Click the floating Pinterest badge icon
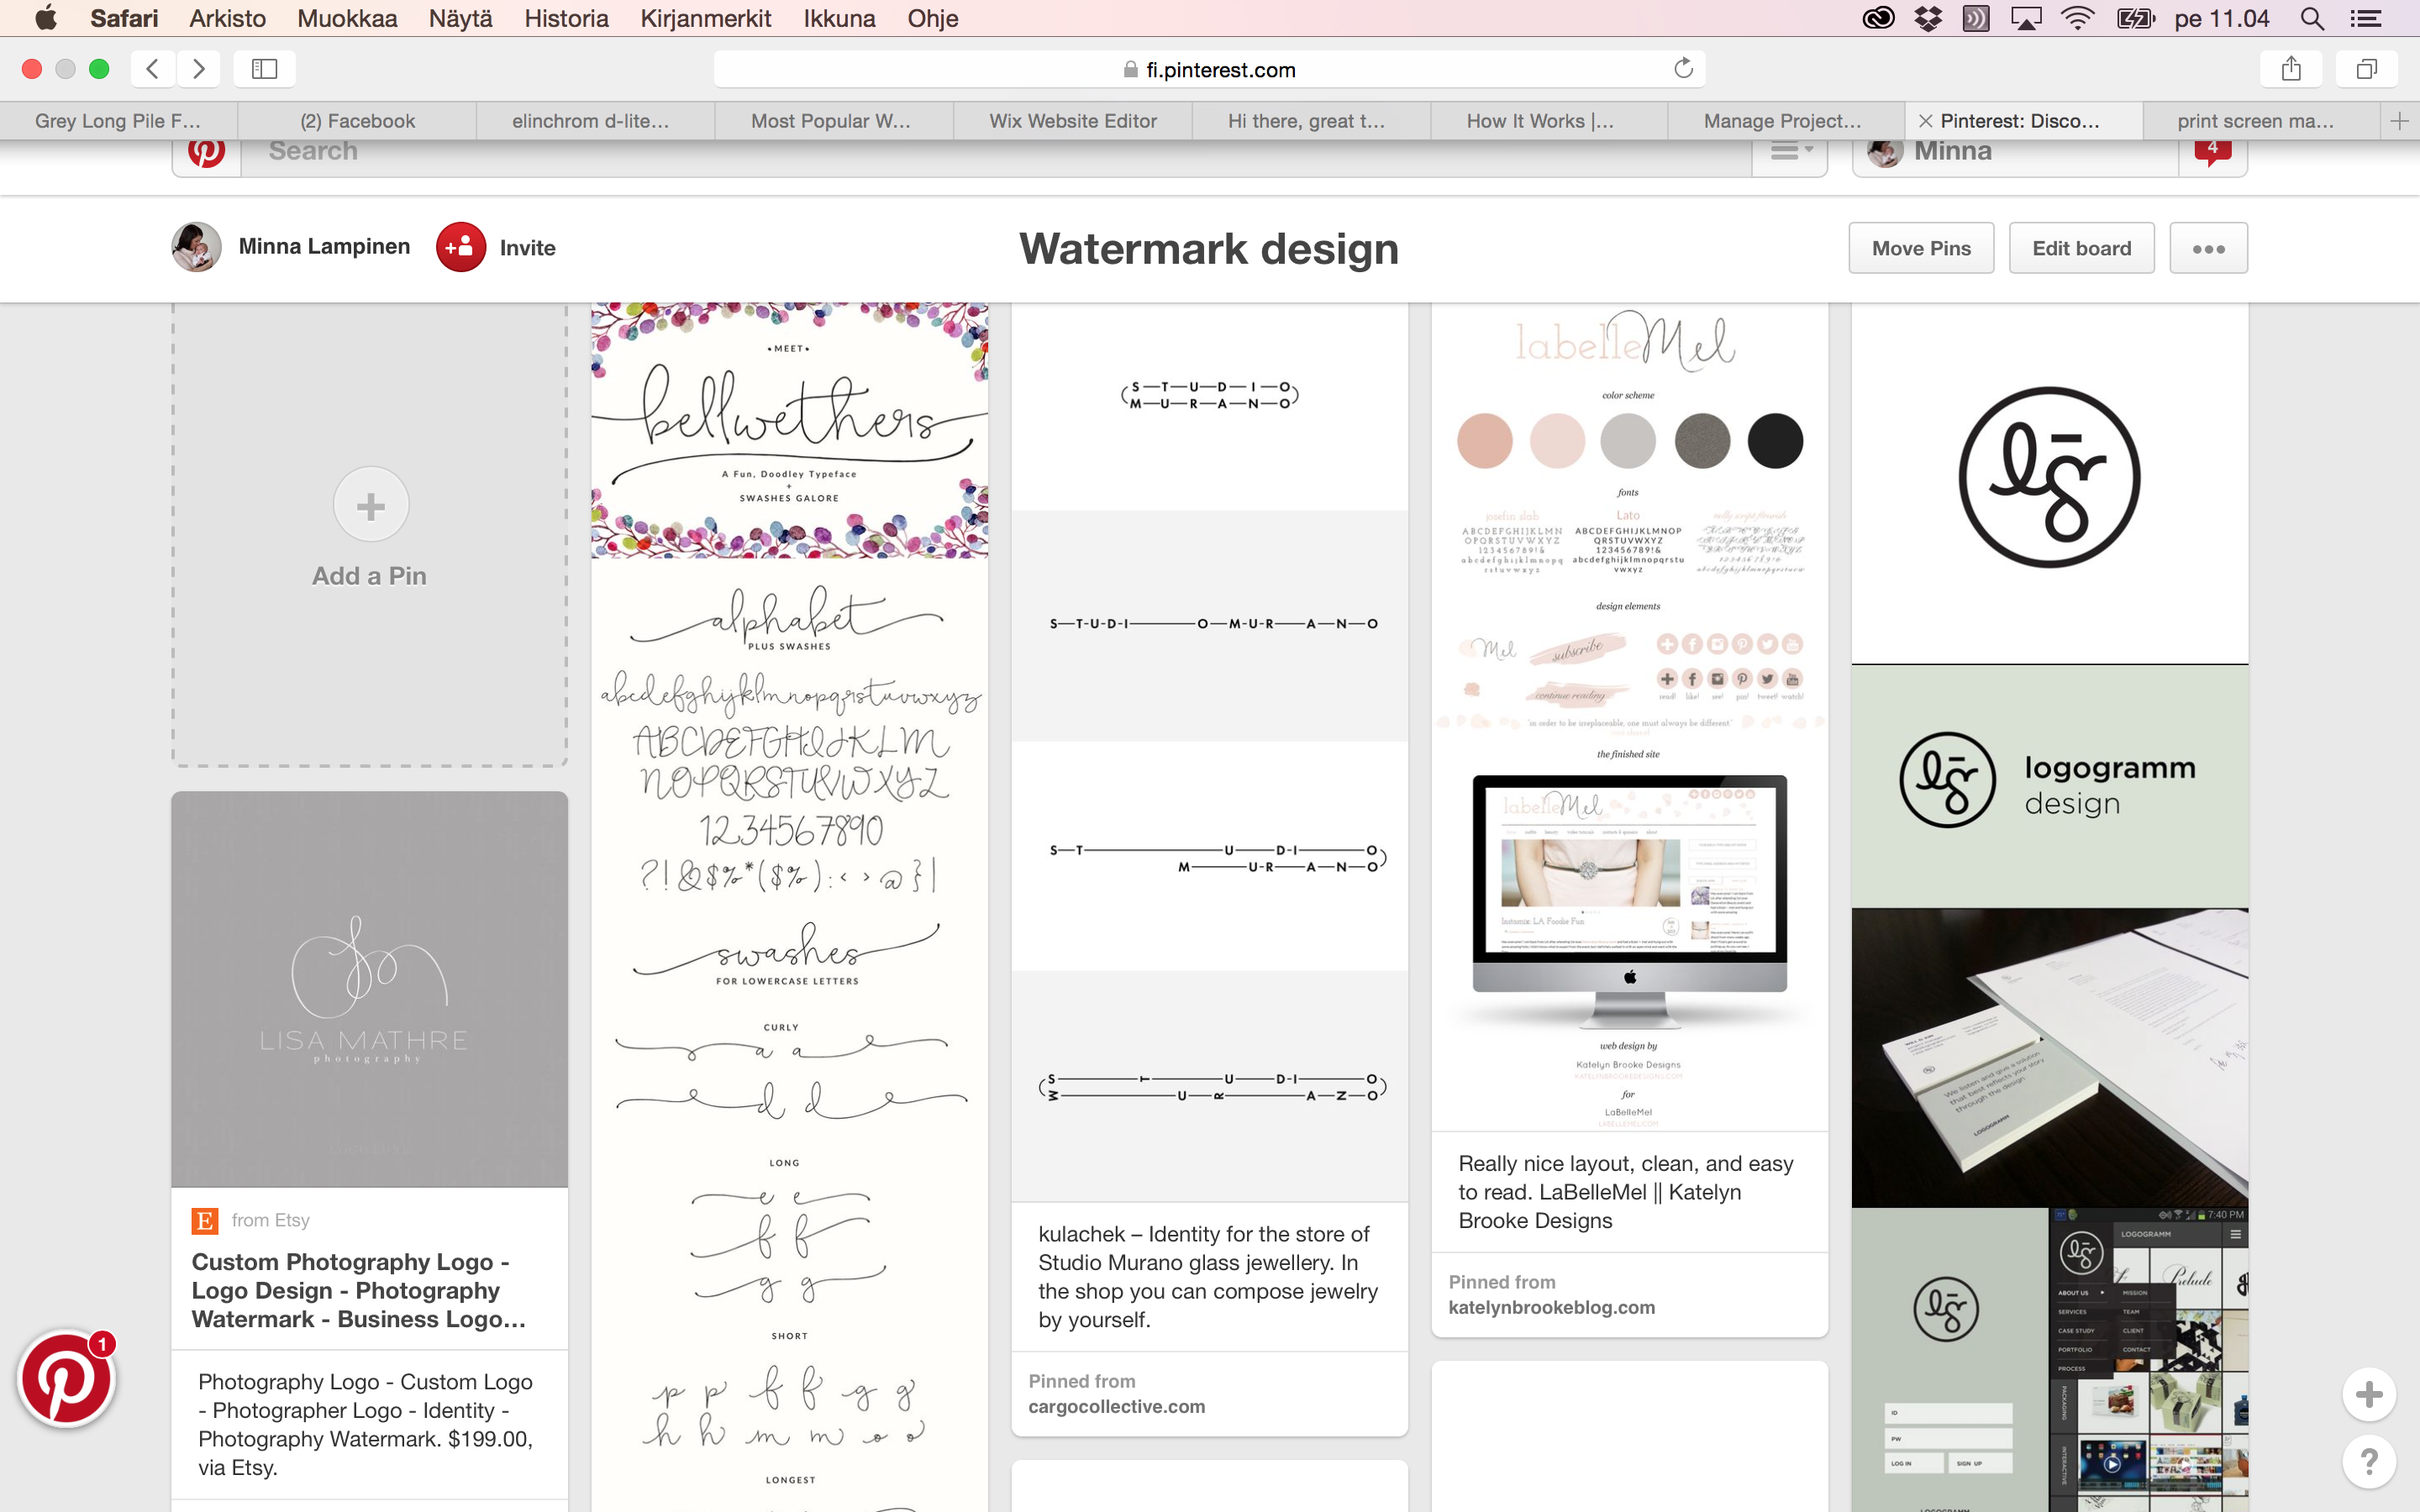This screenshot has height=1512, width=2420. point(66,1379)
